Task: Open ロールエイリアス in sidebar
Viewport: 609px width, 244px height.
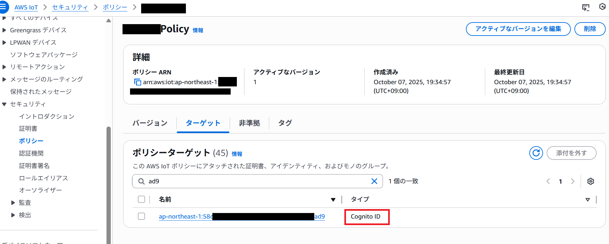Action: (43, 178)
